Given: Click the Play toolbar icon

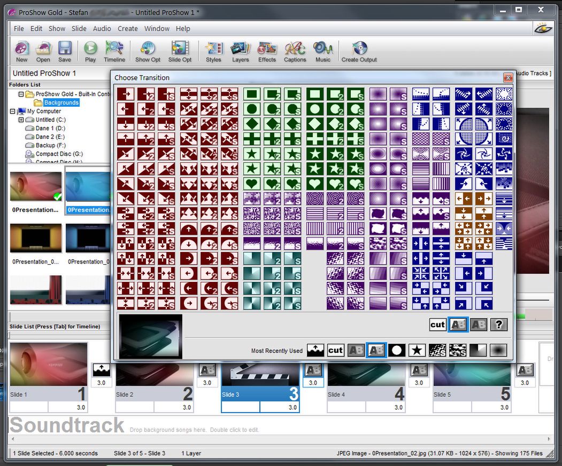Looking at the screenshot, I should click(x=90, y=52).
